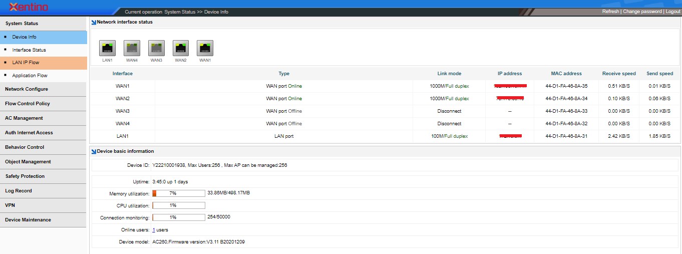Viewport: 682px width, 254px height.
Task: Open the online users count link
Action: 154,230
